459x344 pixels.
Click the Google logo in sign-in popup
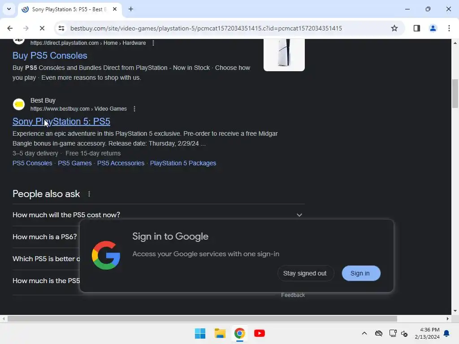106,255
